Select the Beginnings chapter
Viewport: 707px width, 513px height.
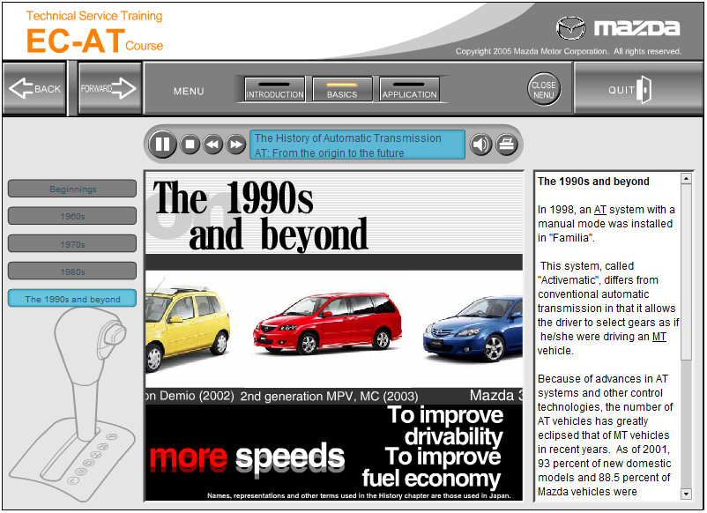pyautogui.click(x=72, y=189)
